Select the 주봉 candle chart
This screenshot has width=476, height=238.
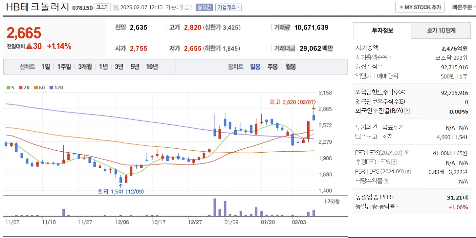272,67
